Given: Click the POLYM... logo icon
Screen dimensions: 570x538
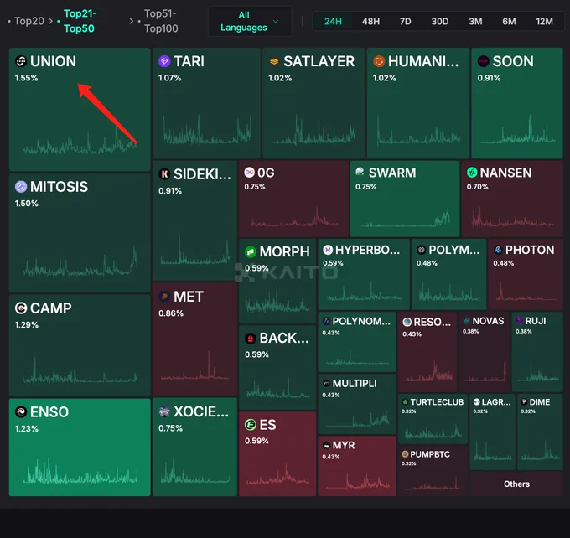Looking at the screenshot, I should (422, 250).
